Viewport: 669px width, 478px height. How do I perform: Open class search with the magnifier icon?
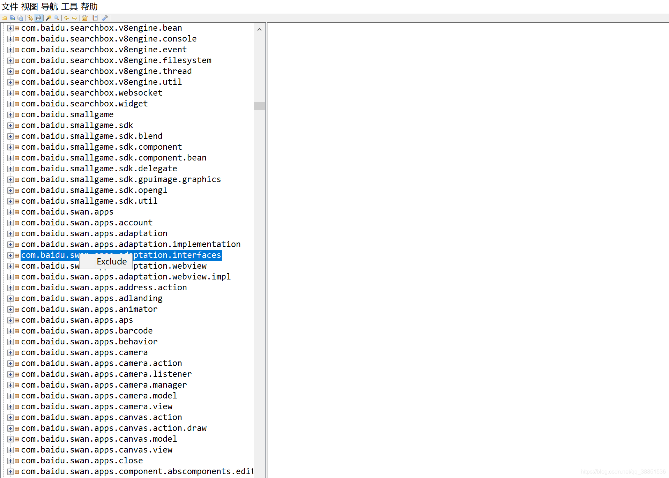pyautogui.click(x=57, y=18)
